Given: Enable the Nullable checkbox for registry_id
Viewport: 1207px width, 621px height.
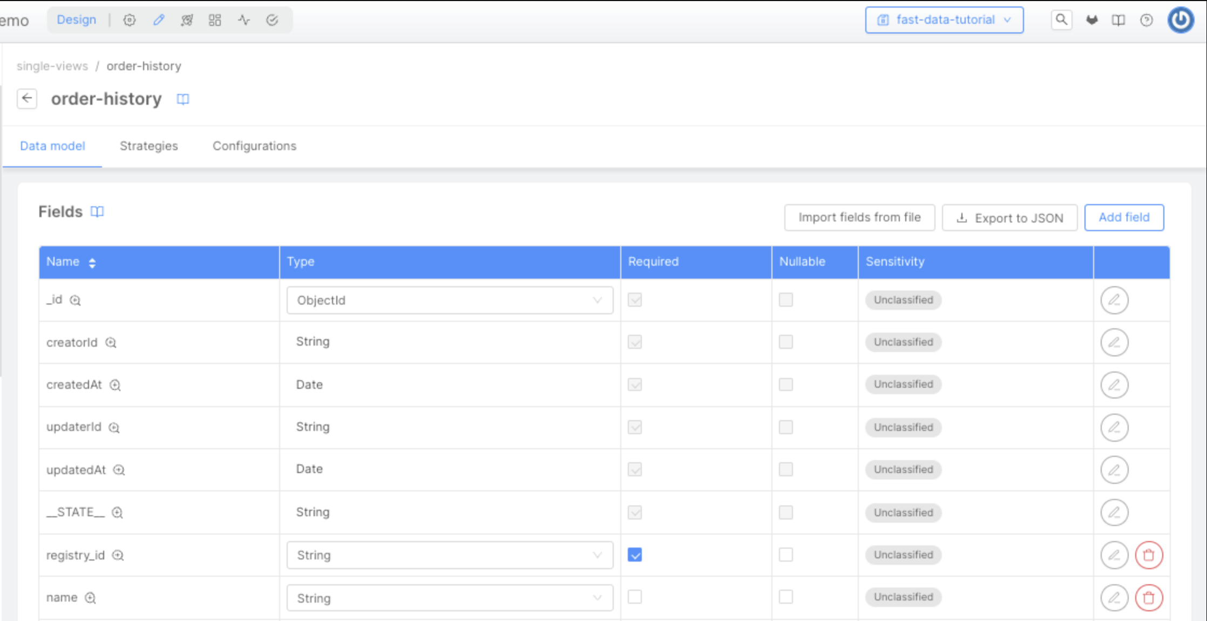Looking at the screenshot, I should click(x=785, y=555).
